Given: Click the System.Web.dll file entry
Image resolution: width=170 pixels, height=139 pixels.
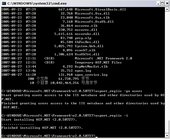Looking at the screenshot, I should tap(89, 46).
